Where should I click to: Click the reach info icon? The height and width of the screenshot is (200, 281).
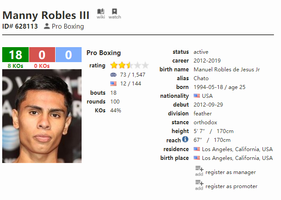[185, 139]
